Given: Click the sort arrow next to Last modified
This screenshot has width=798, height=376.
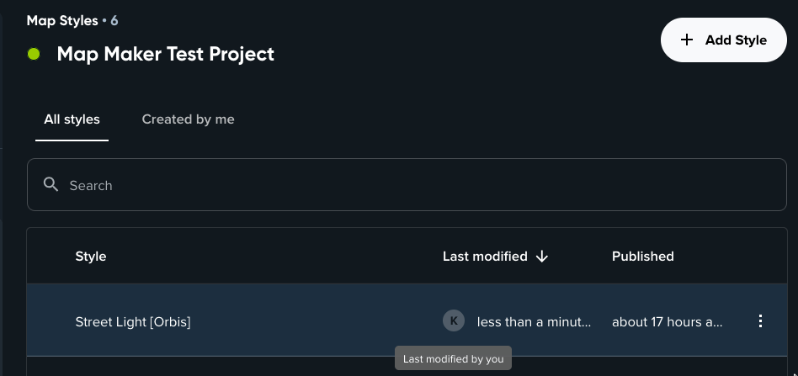Looking at the screenshot, I should pos(542,257).
